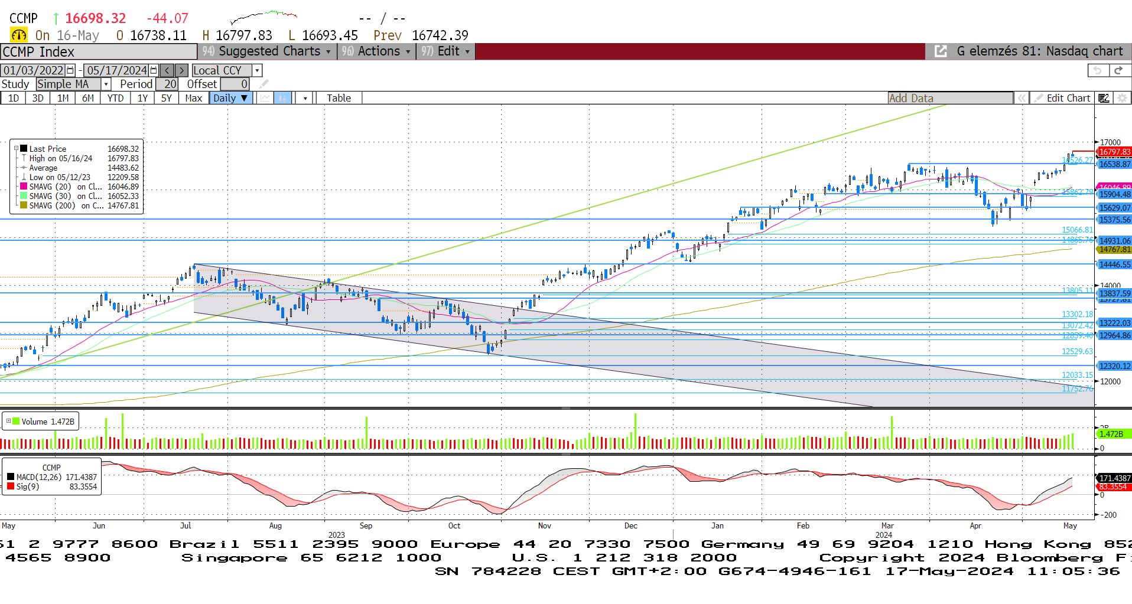Edit the Offset value field
The image size is (1132, 604).
(235, 84)
